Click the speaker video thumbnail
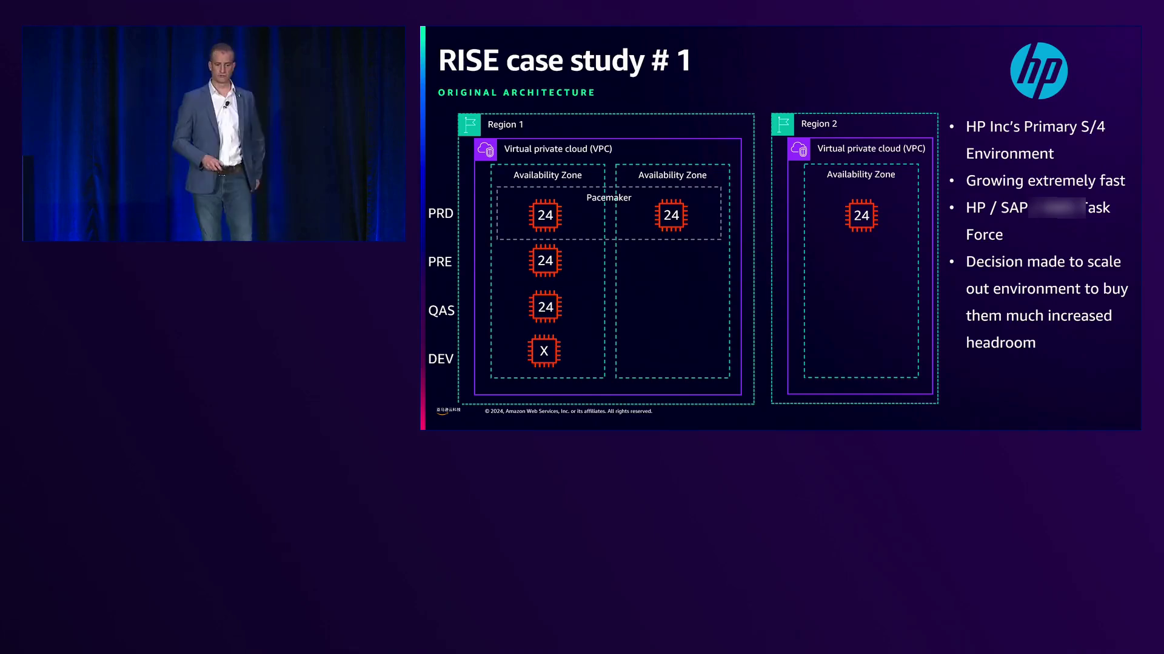The height and width of the screenshot is (654, 1164). pos(214,133)
